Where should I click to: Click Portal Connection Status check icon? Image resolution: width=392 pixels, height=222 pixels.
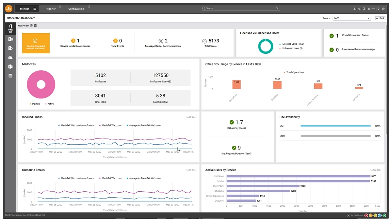[x=332, y=36]
